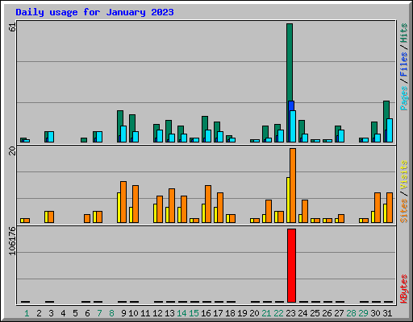Click the 'Pages' legend label

coord(403,98)
